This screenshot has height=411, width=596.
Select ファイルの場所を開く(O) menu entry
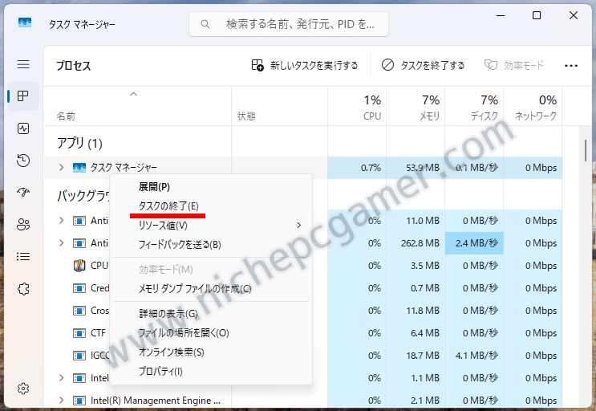click(x=183, y=332)
